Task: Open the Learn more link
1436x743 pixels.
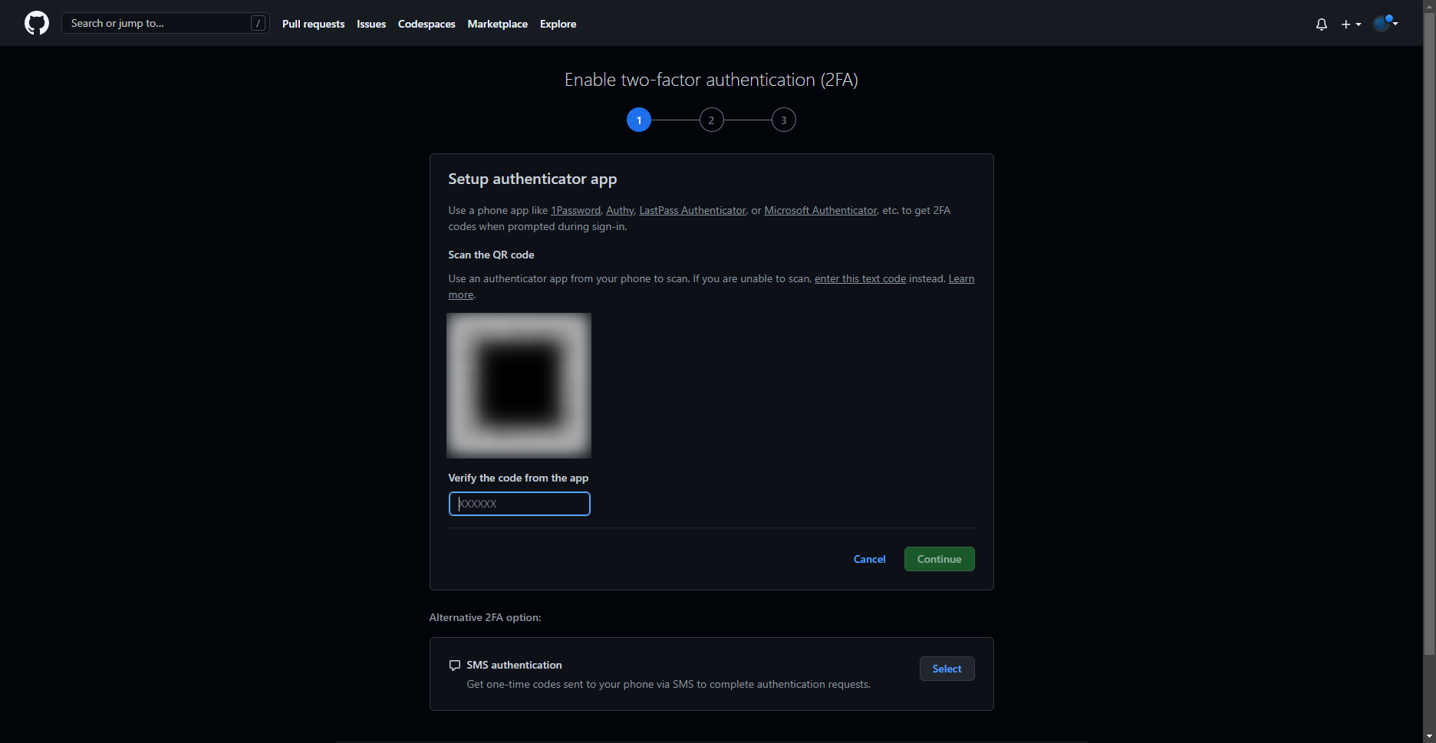Action: coord(961,278)
